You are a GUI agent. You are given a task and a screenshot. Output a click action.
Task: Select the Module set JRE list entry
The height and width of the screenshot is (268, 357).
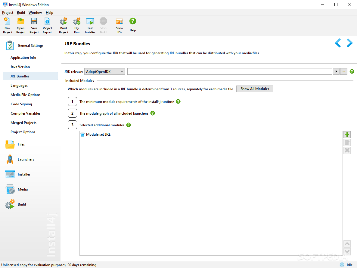[211, 134]
